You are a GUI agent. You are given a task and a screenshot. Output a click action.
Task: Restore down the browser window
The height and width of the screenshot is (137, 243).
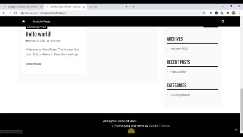[231, 6]
